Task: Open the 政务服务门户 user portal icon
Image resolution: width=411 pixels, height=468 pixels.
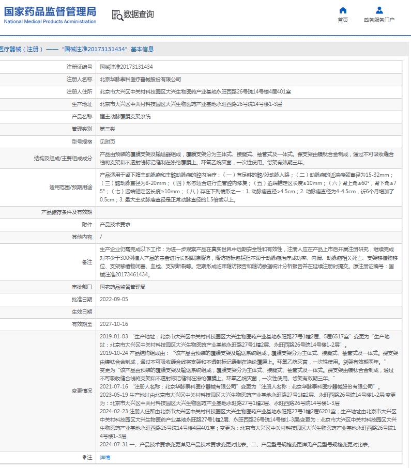Action: point(379,10)
